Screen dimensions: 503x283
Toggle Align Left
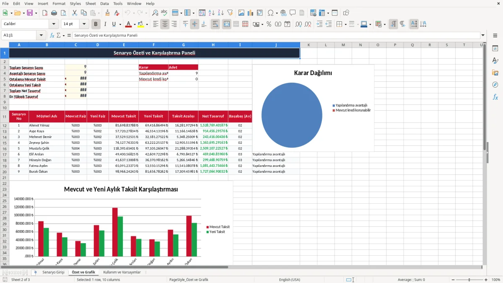(x=156, y=24)
